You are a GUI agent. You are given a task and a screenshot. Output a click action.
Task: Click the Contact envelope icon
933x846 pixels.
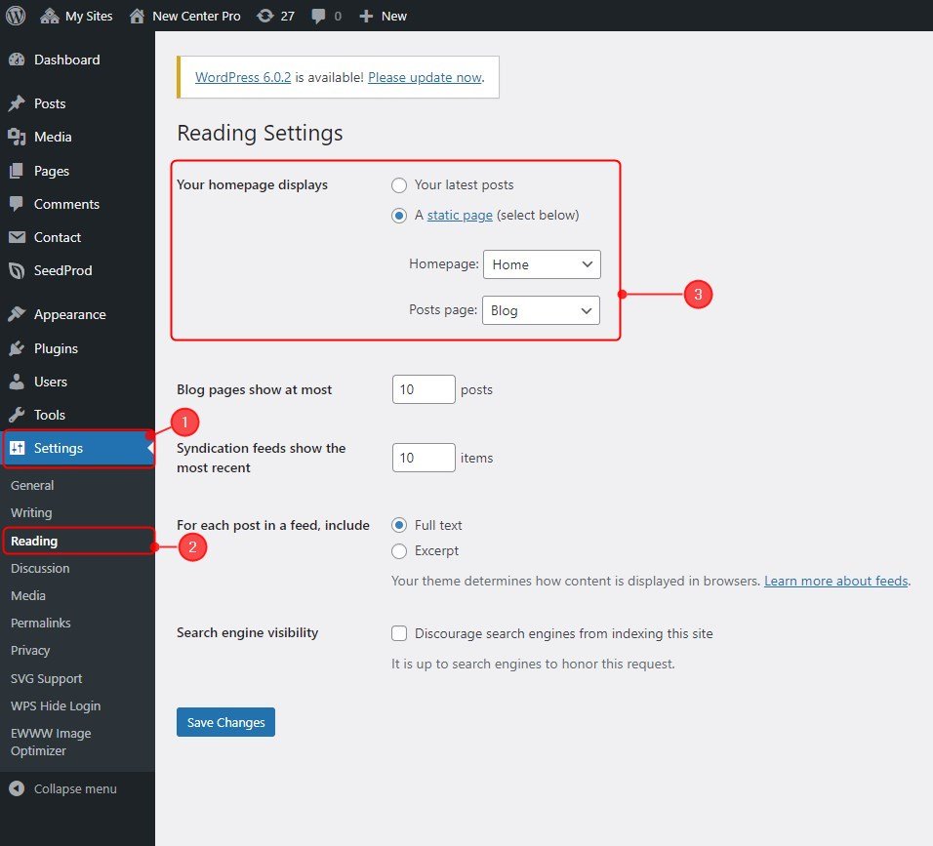click(17, 237)
